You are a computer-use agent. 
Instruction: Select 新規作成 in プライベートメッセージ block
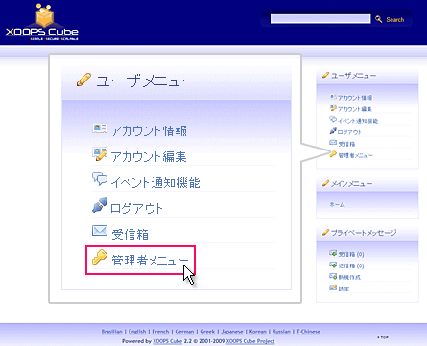[349, 277]
